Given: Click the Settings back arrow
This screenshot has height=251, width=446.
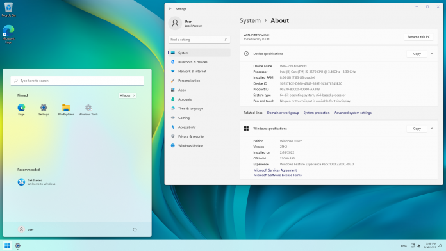Looking at the screenshot, I should [170, 9].
